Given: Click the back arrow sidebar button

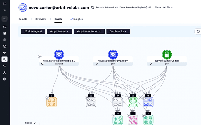Looking at the screenshot, I should [5, 19].
